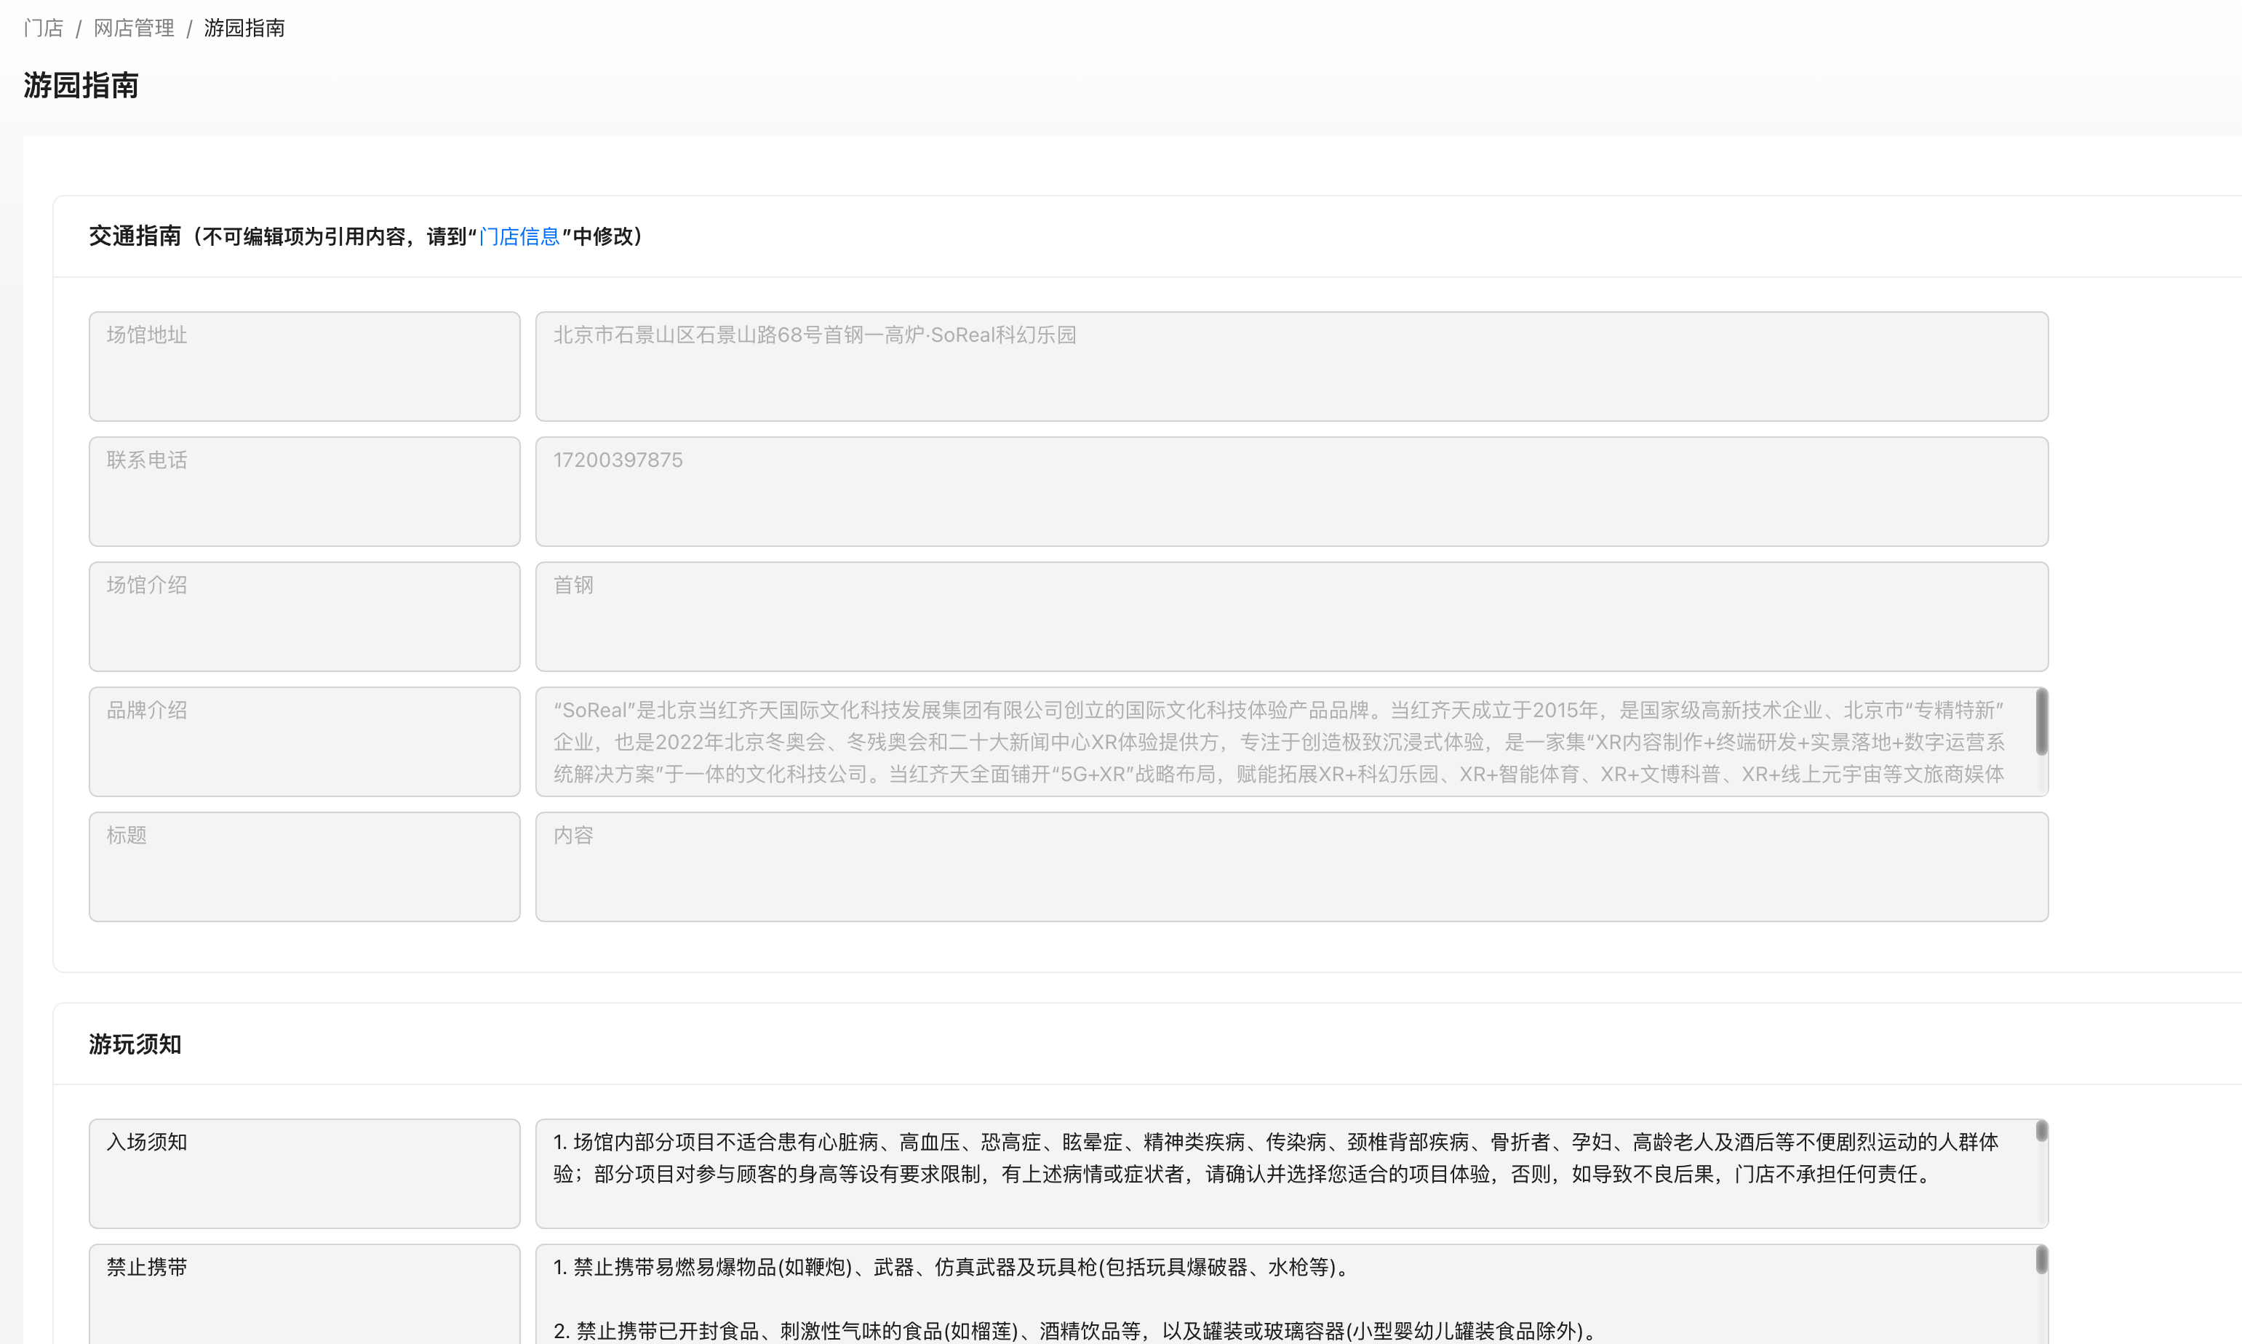Viewport: 2242px width, 1344px height.
Task: Click the address field with 北京市石景山区
Action: [x=1292, y=367]
